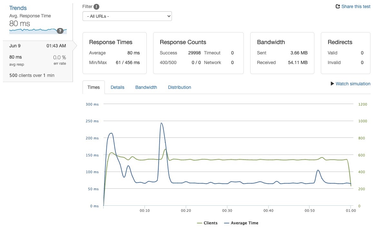375x235 pixels.
Task: Click the Response Times card heading
Action: (111, 42)
